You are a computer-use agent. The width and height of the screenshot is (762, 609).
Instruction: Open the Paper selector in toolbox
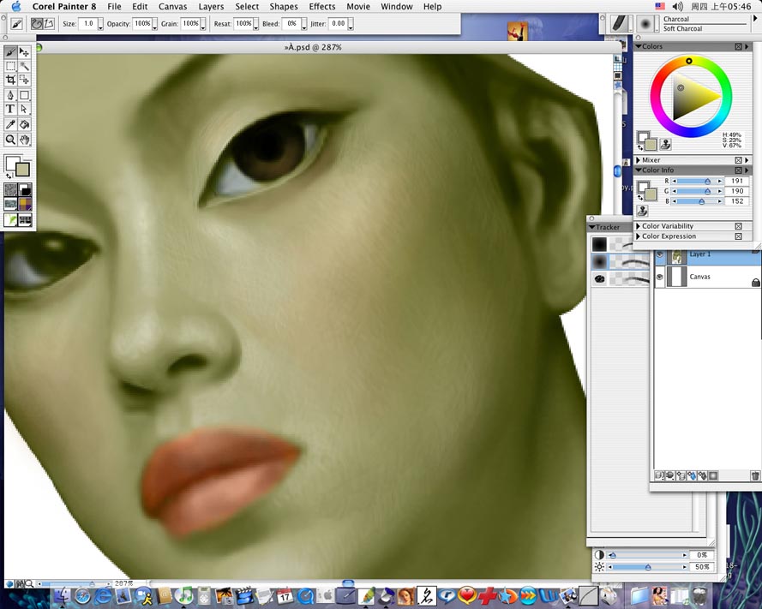point(10,189)
